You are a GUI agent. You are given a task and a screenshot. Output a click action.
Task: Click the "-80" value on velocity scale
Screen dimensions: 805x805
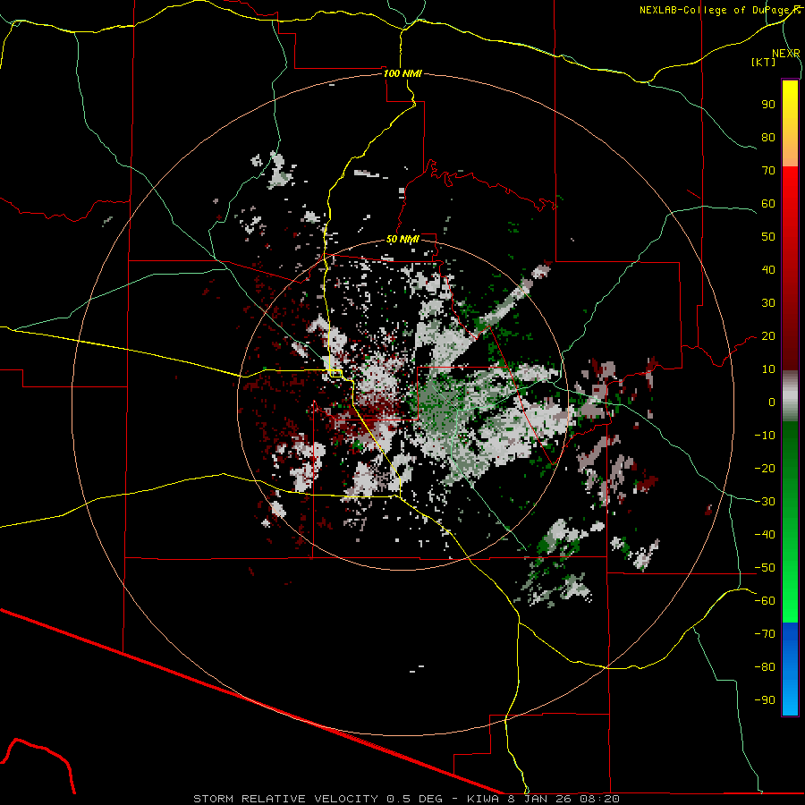765,667
